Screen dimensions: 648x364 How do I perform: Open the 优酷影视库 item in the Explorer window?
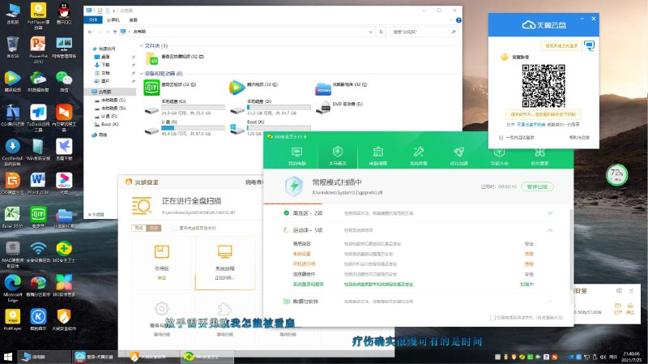point(341,88)
